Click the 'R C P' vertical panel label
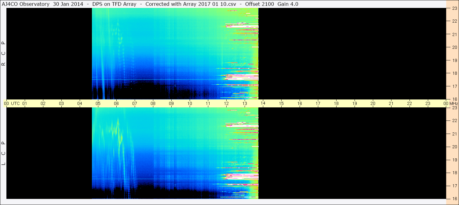The height and width of the screenshot is (205, 459). [x=3, y=54]
